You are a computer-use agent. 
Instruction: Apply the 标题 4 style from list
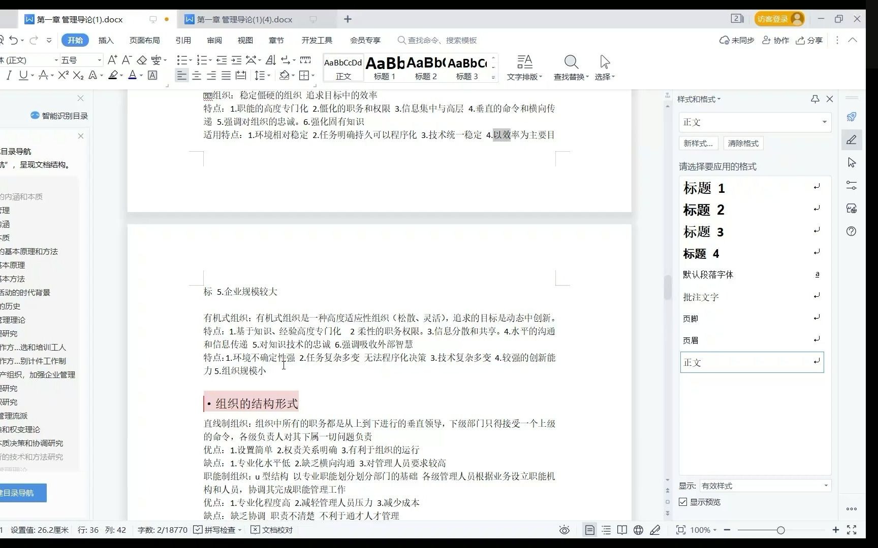click(752, 253)
